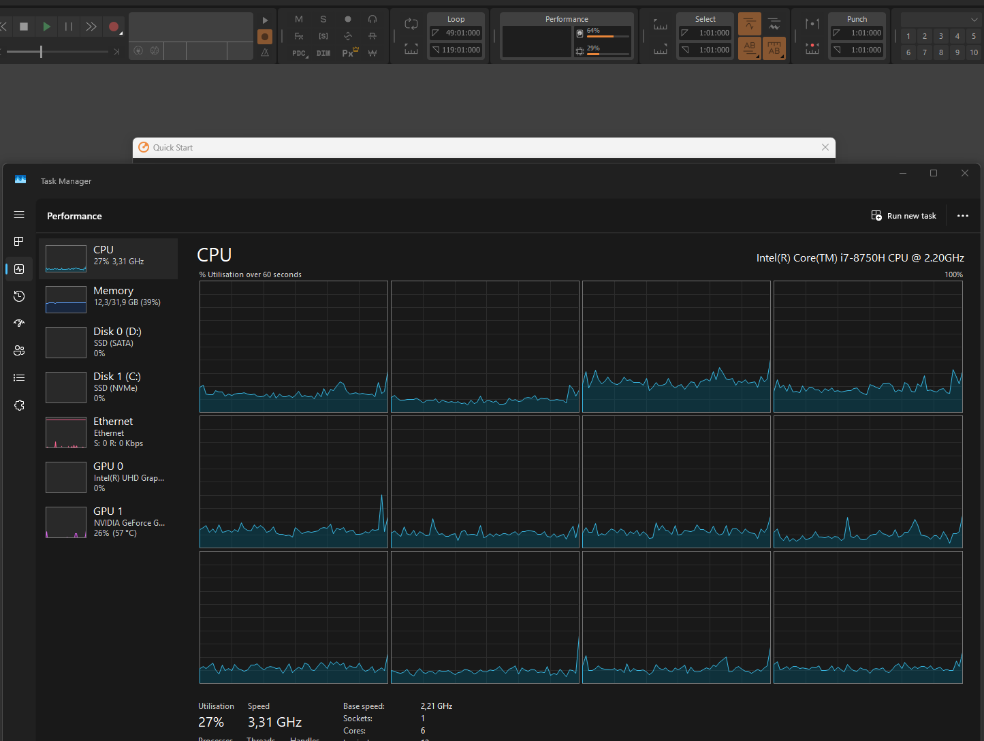Select Disk 0 (D:) performance entry
This screenshot has height=741, width=984.
[x=108, y=343]
